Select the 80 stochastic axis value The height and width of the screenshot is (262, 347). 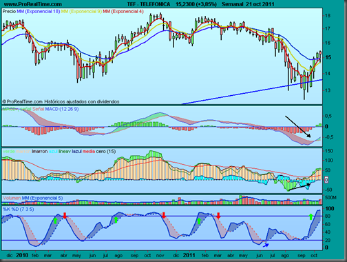point(328,216)
